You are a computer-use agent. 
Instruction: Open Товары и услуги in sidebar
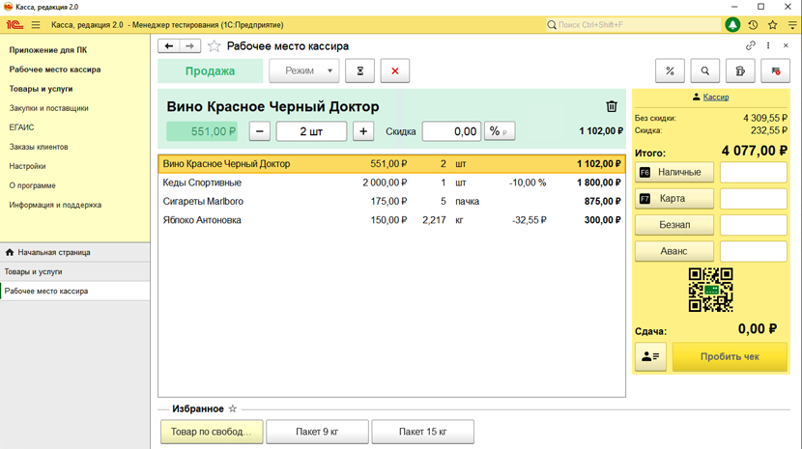[x=42, y=89]
